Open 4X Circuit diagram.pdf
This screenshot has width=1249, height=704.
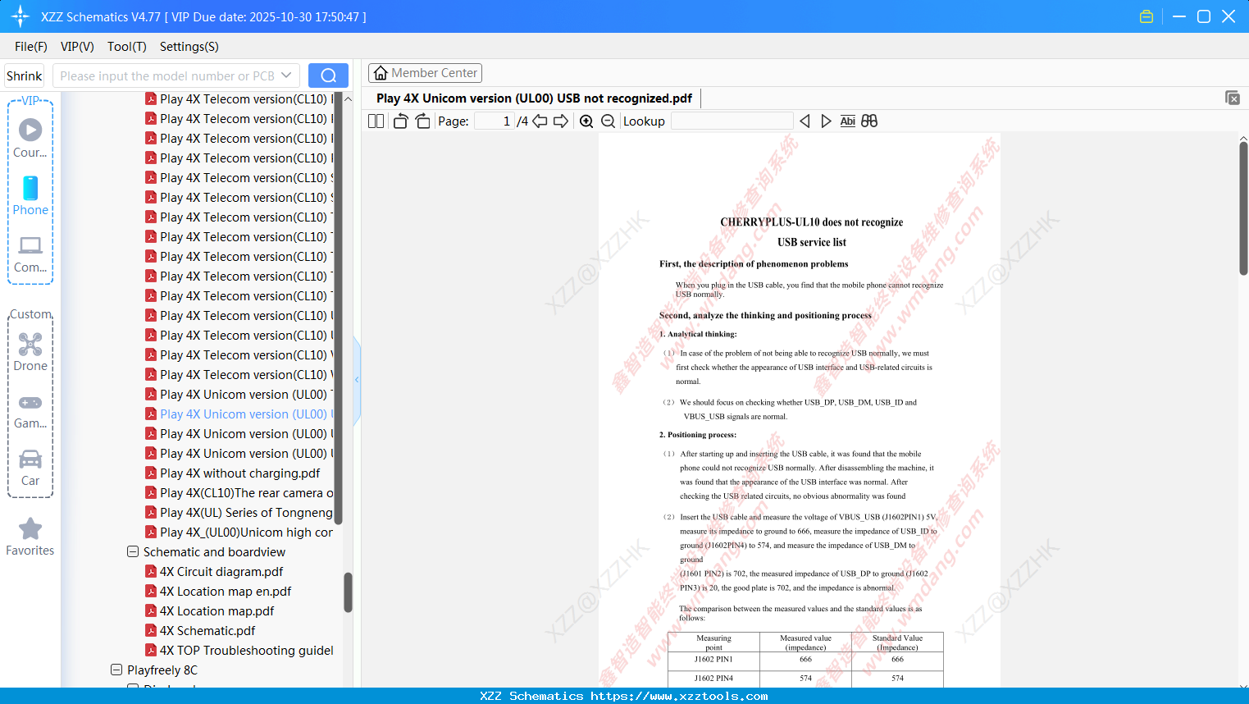pos(221,572)
